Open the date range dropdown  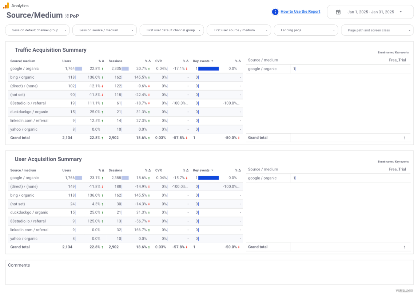(401, 12)
